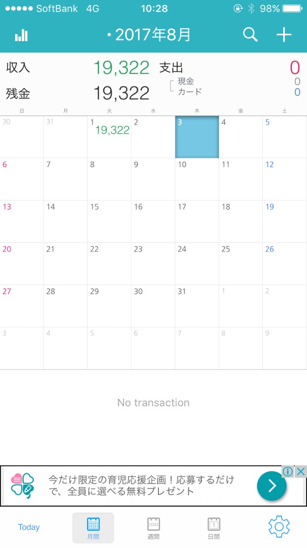Select Saturday August 26 in calendar
307x548 pixels.
(284, 263)
